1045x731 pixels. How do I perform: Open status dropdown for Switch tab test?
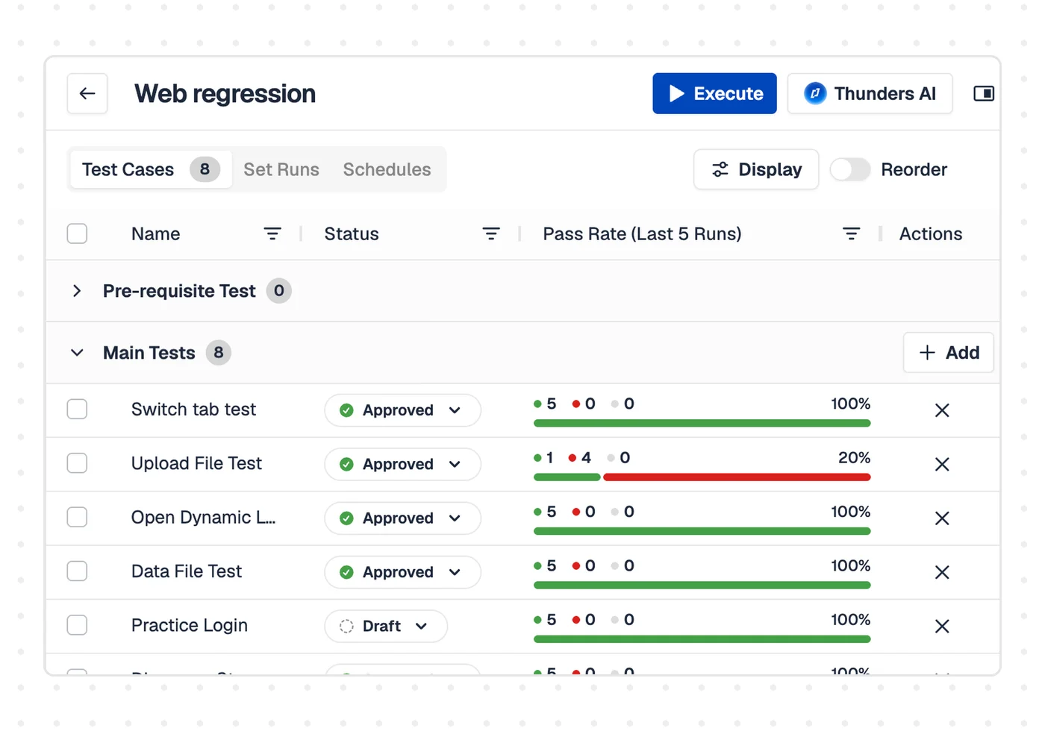coord(402,410)
